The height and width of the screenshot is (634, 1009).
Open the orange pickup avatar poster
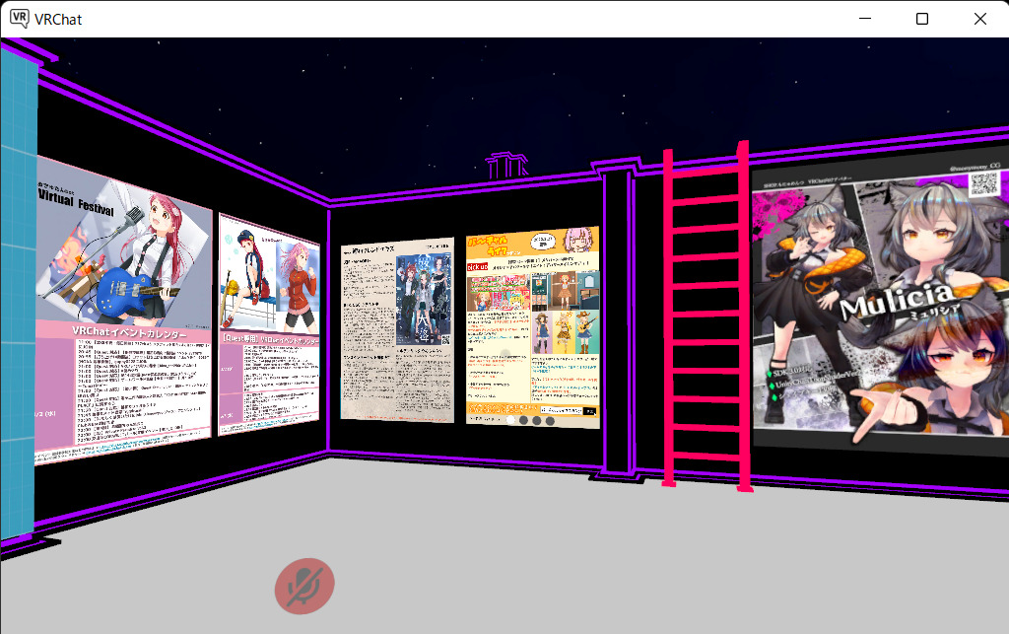533,327
